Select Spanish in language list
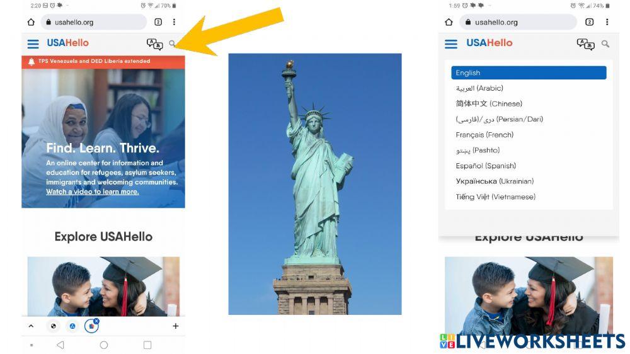The width and height of the screenshot is (630, 354). [486, 166]
